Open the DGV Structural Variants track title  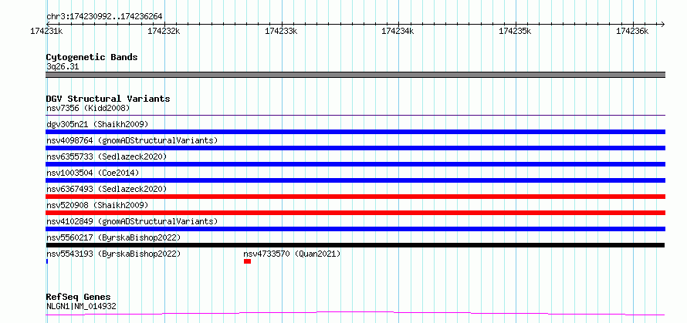(x=108, y=99)
